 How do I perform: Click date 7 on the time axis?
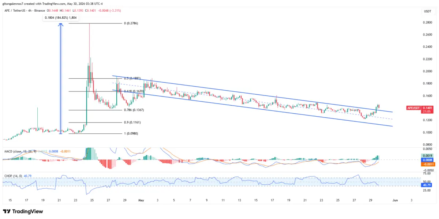190,200
